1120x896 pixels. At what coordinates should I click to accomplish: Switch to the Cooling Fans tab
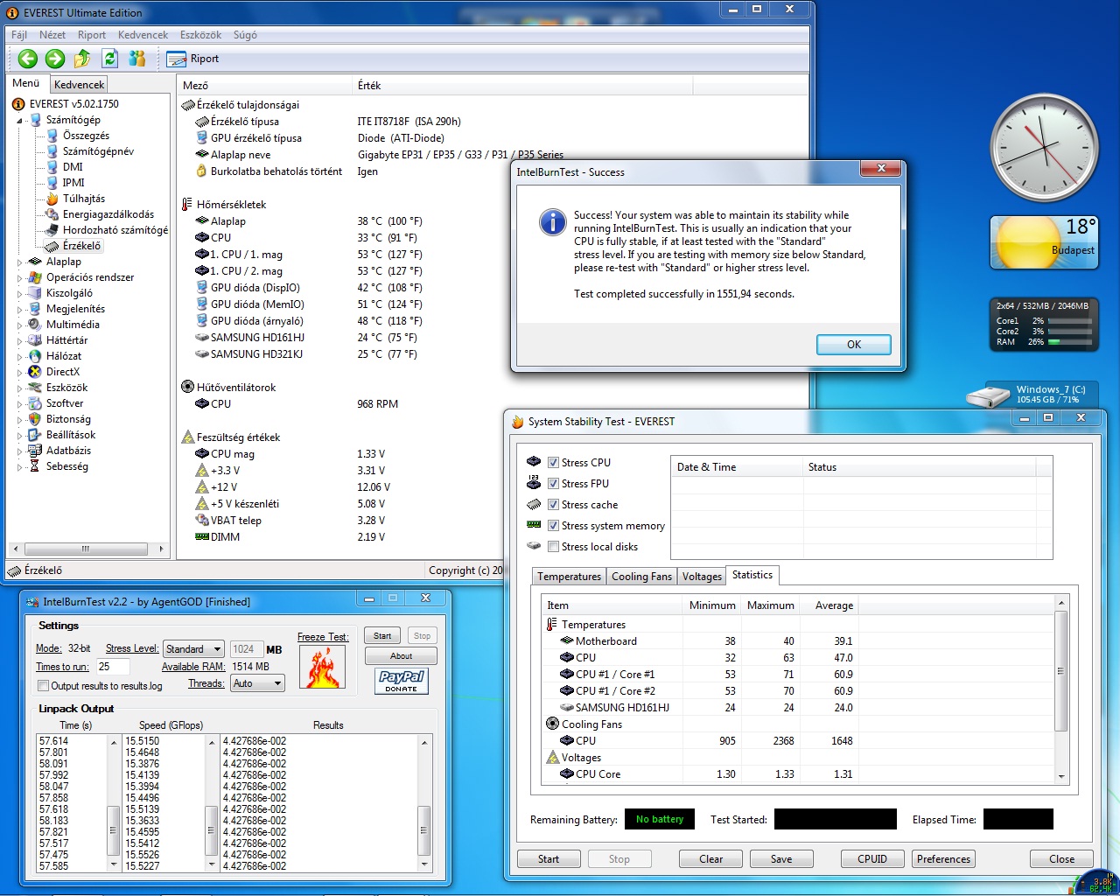[x=642, y=577]
